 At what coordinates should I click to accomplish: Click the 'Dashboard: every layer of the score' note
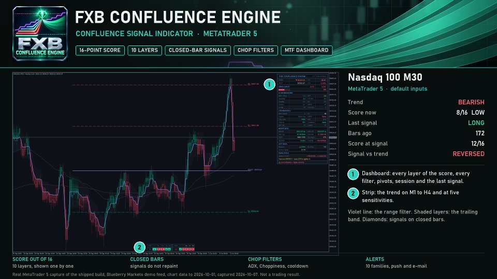pyautogui.click(x=416, y=177)
